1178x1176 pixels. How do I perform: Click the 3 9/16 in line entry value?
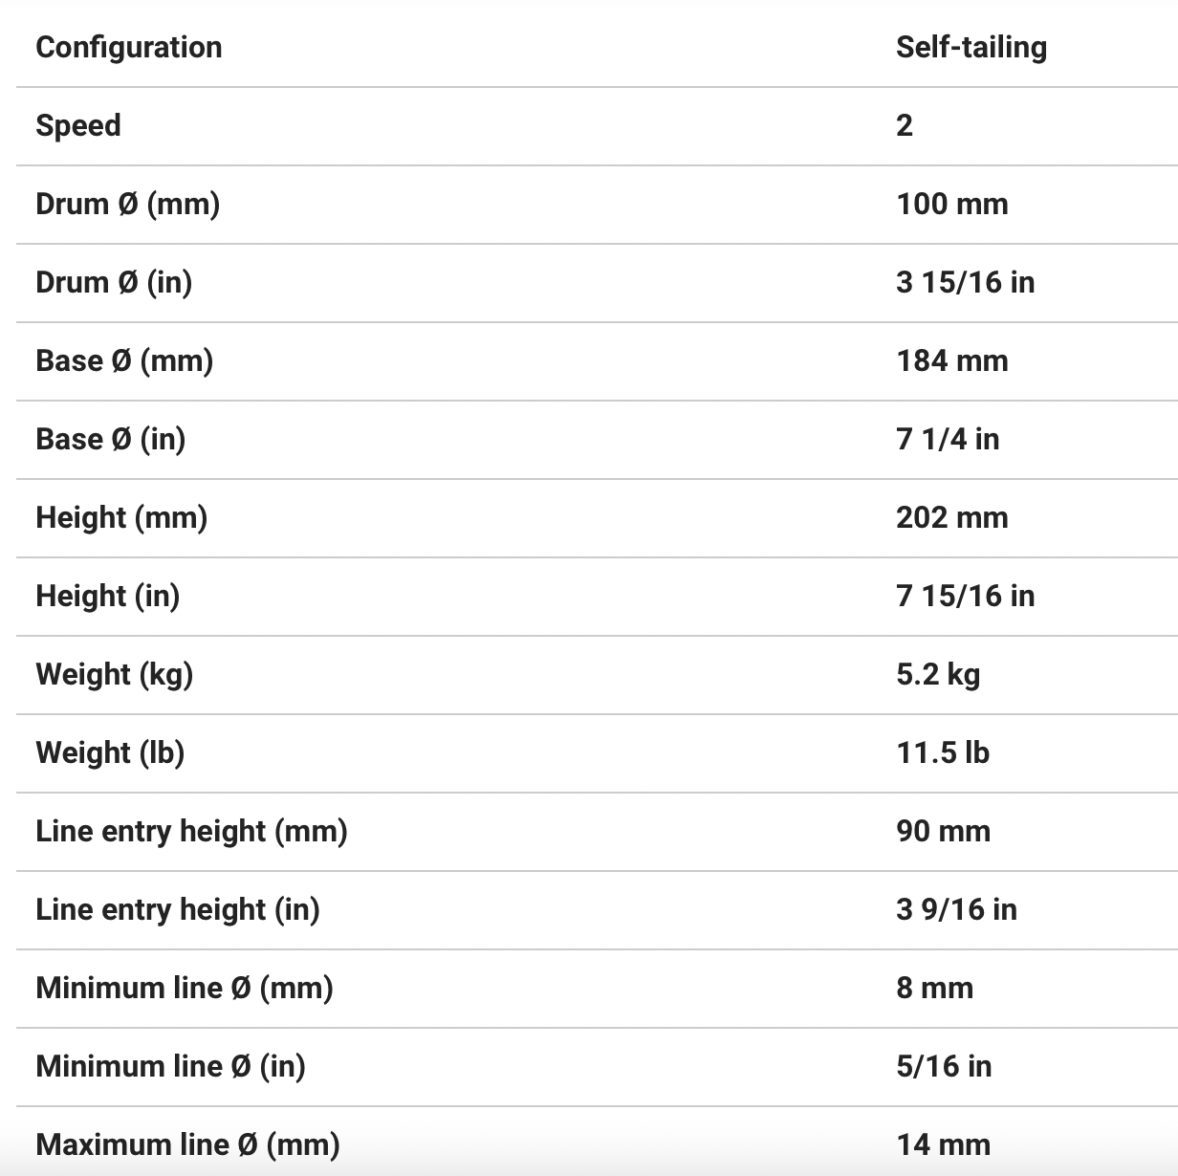pyautogui.click(x=956, y=909)
